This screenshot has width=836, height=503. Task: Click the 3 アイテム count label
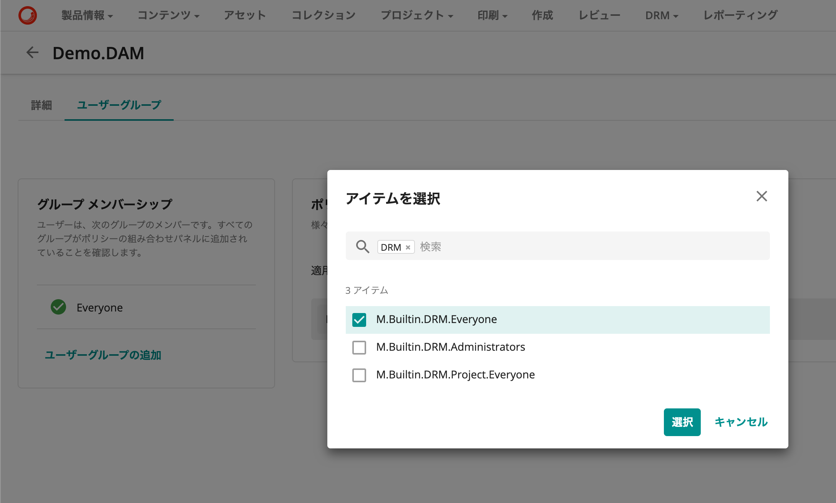coord(367,290)
